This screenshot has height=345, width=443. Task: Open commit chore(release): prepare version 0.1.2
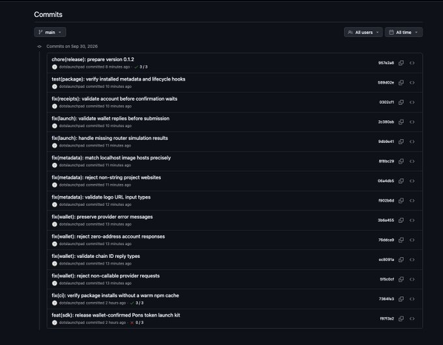93,60
